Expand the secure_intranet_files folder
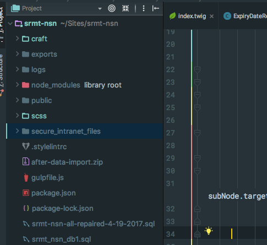Viewport: 267px width, 245px height. (x=17, y=131)
